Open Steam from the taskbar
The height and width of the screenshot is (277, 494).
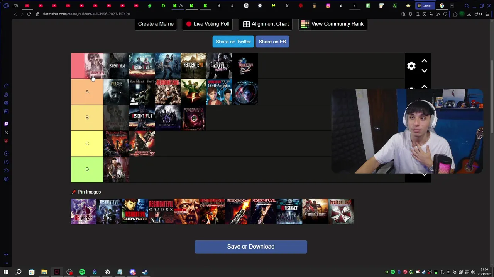point(145,272)
